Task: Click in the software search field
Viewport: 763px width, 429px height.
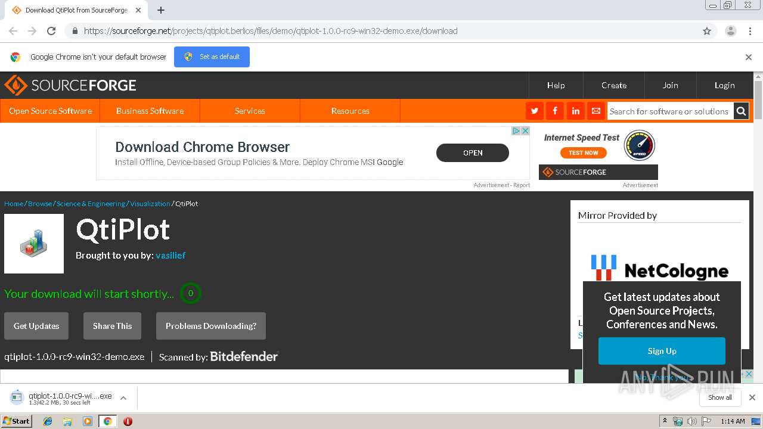Action: [x=670, y=111]
